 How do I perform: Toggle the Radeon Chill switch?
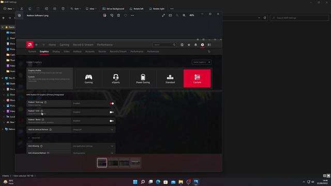(x=112, y=112)
